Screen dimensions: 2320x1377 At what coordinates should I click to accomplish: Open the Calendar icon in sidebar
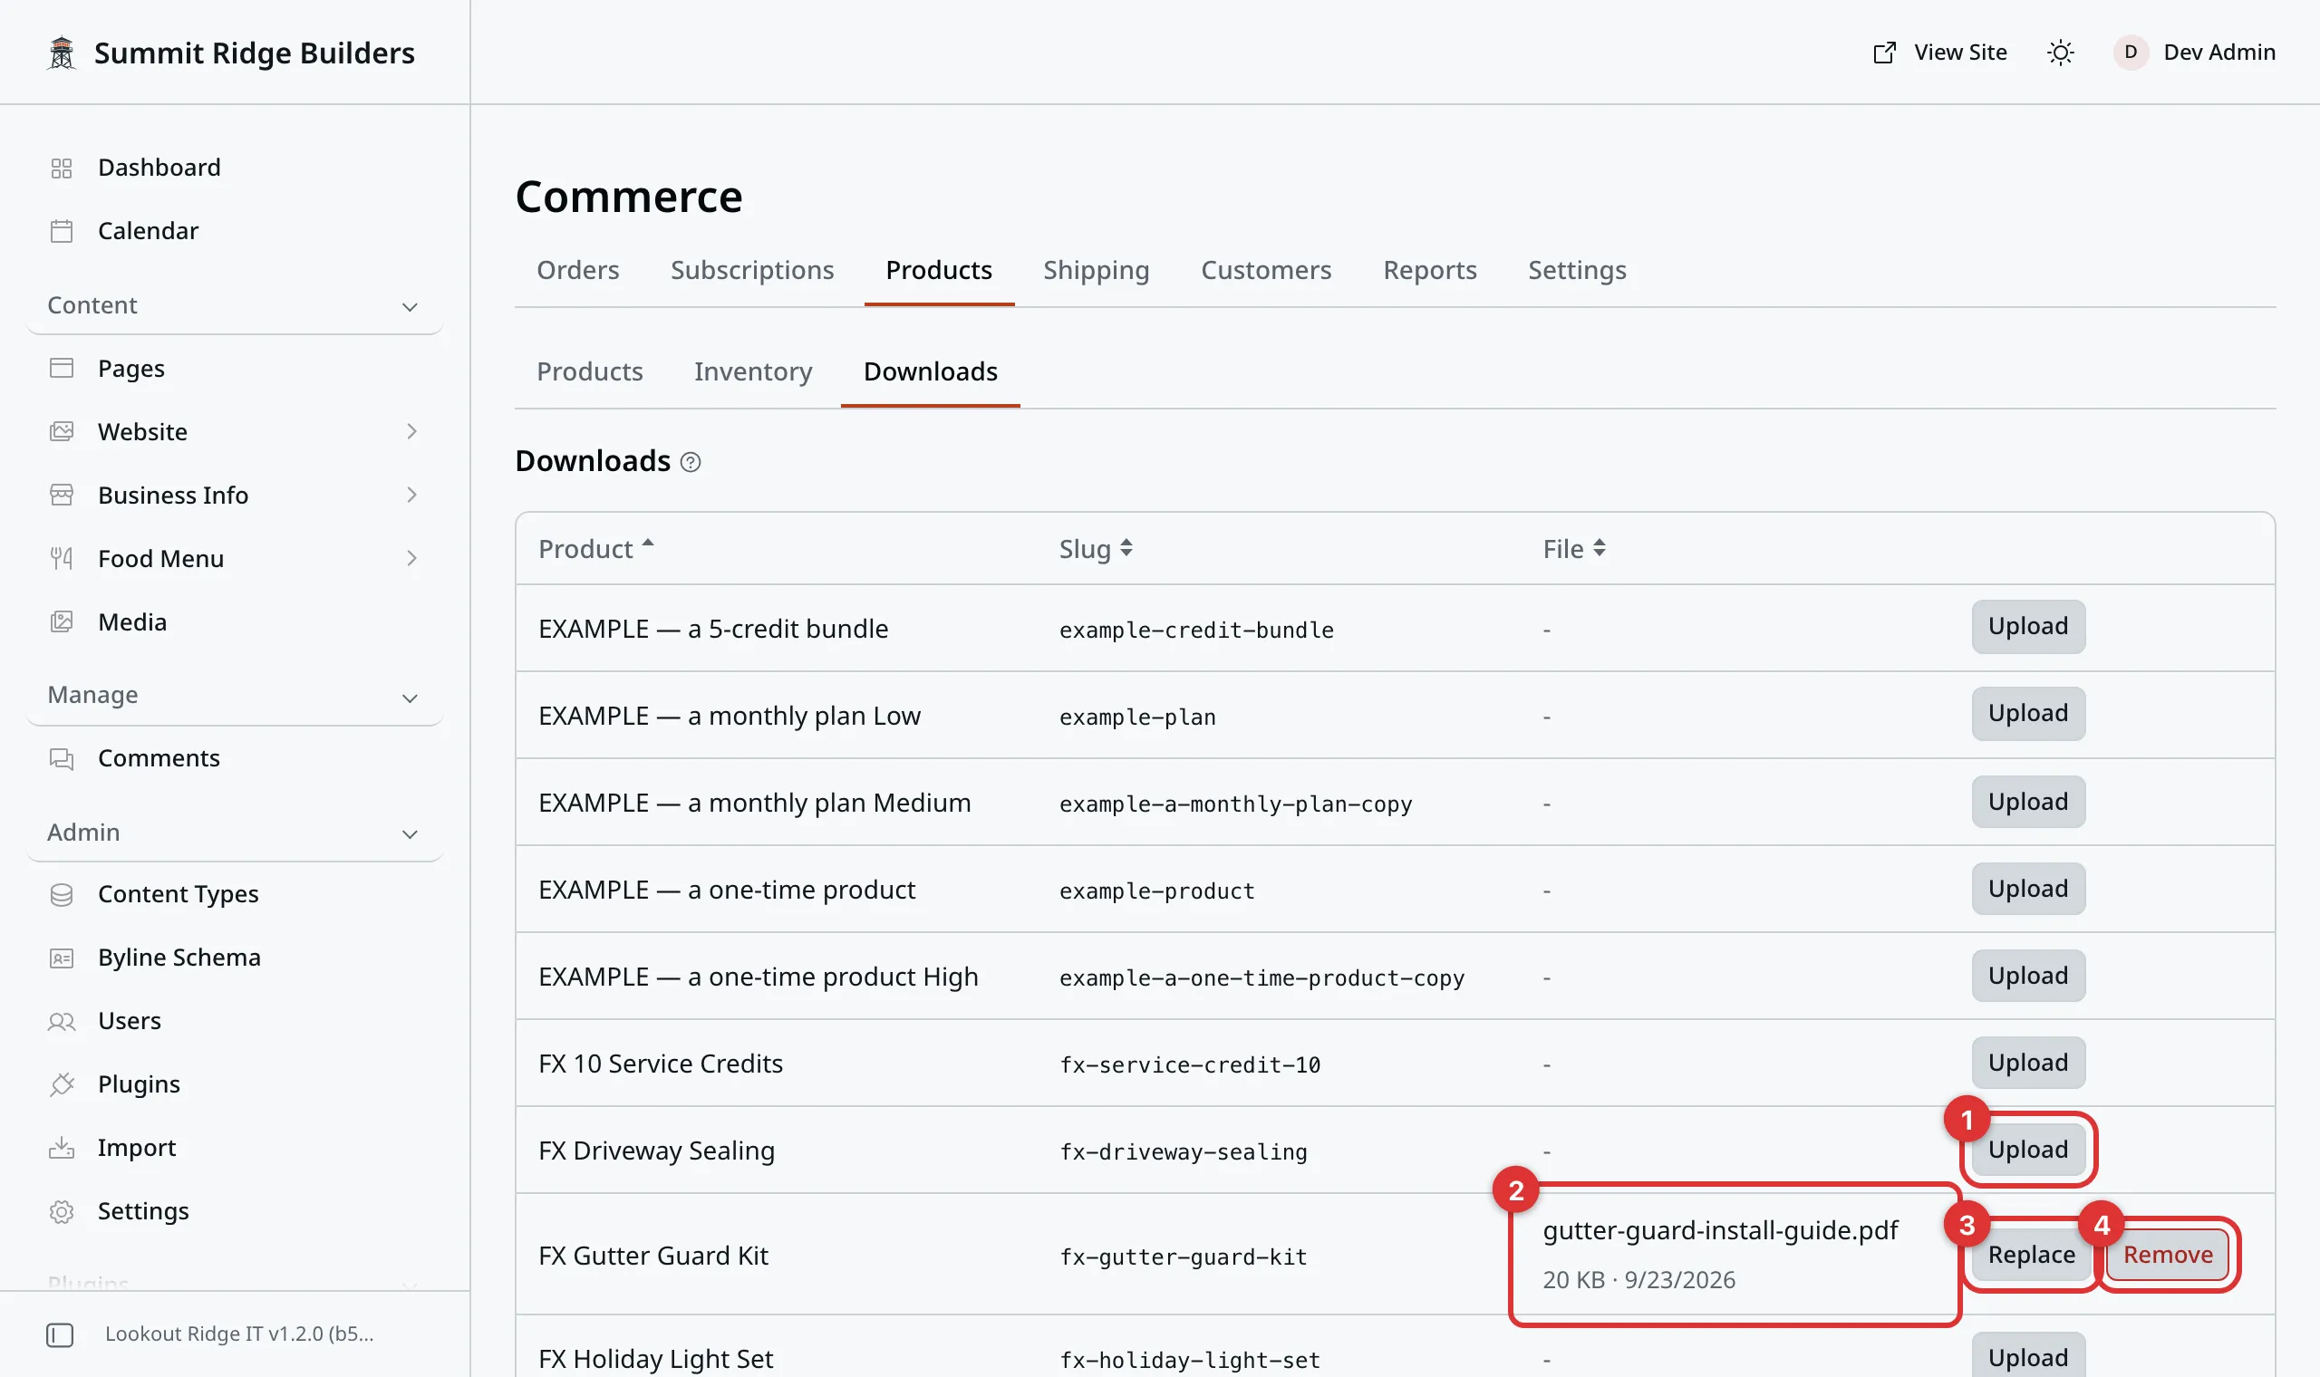pos(62,231)
